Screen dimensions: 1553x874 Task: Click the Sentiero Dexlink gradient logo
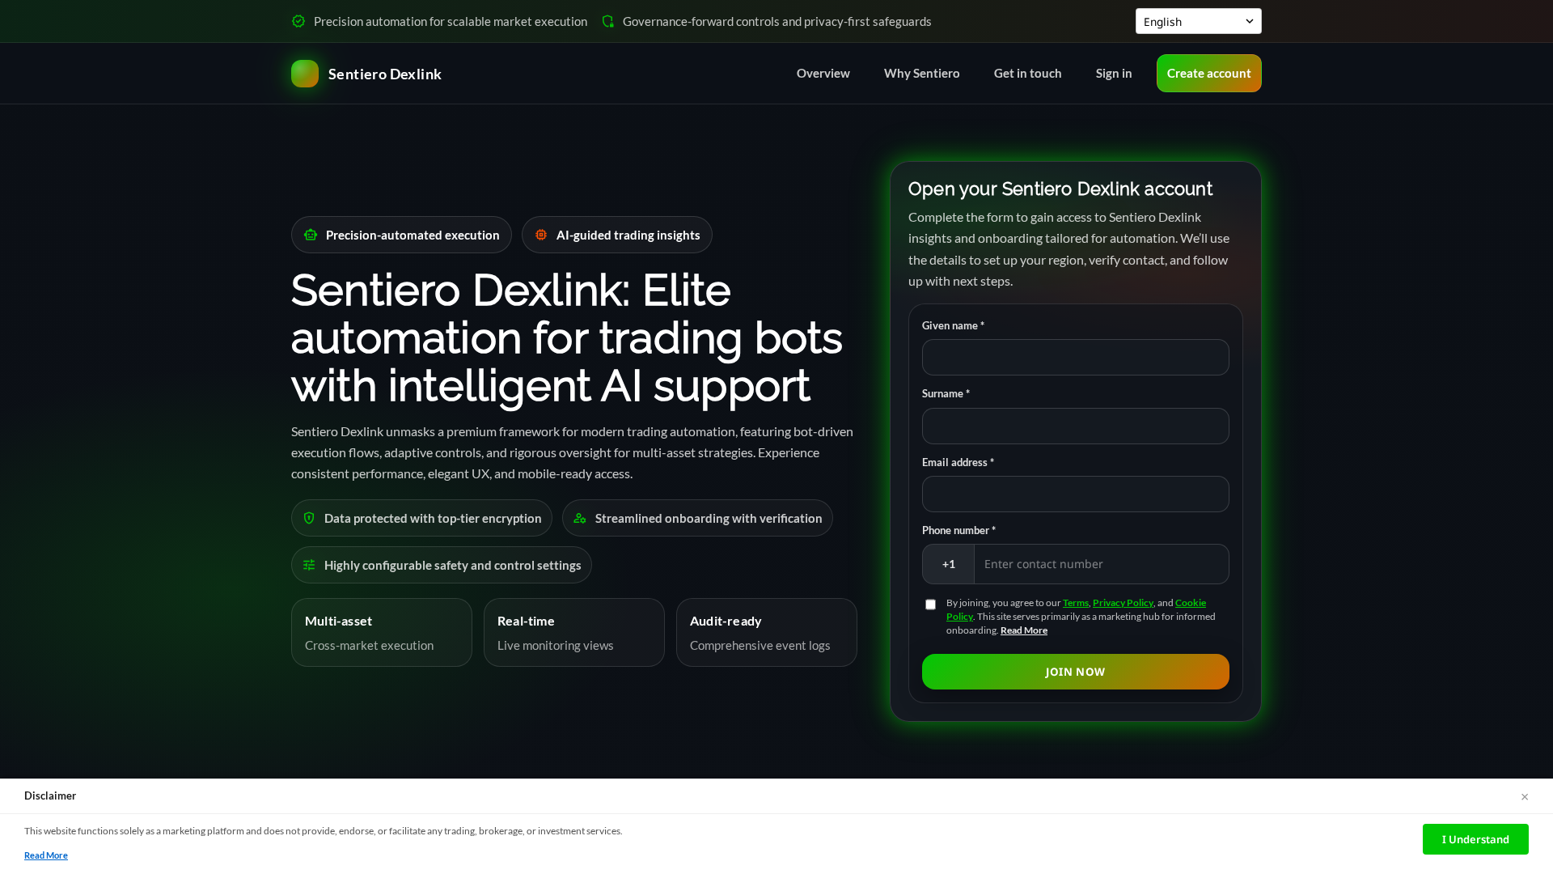(x=305, y=73)
